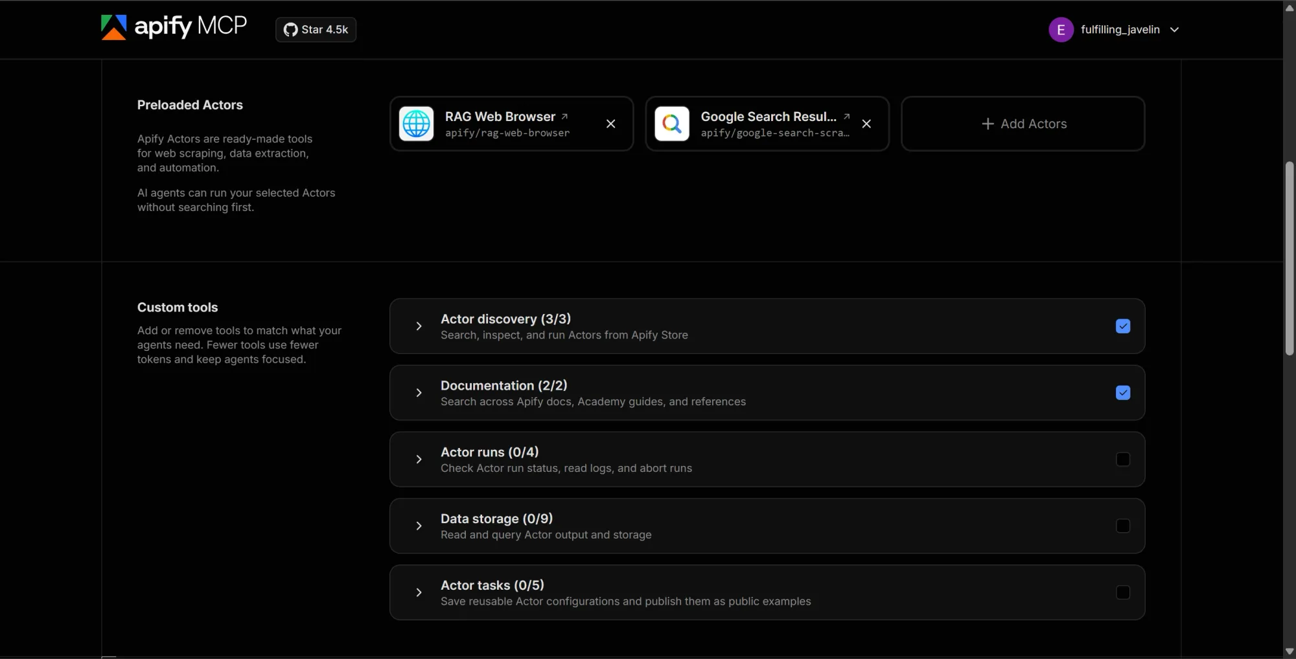The height and width of the screenshot is (659, 1296).
Task: Click the RAG Web Browser title link
Action: 500,117
